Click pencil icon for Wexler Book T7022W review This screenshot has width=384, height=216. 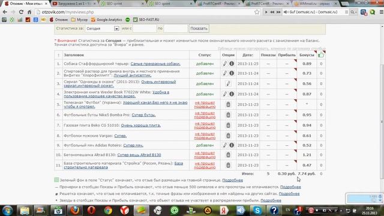[225, 94]
